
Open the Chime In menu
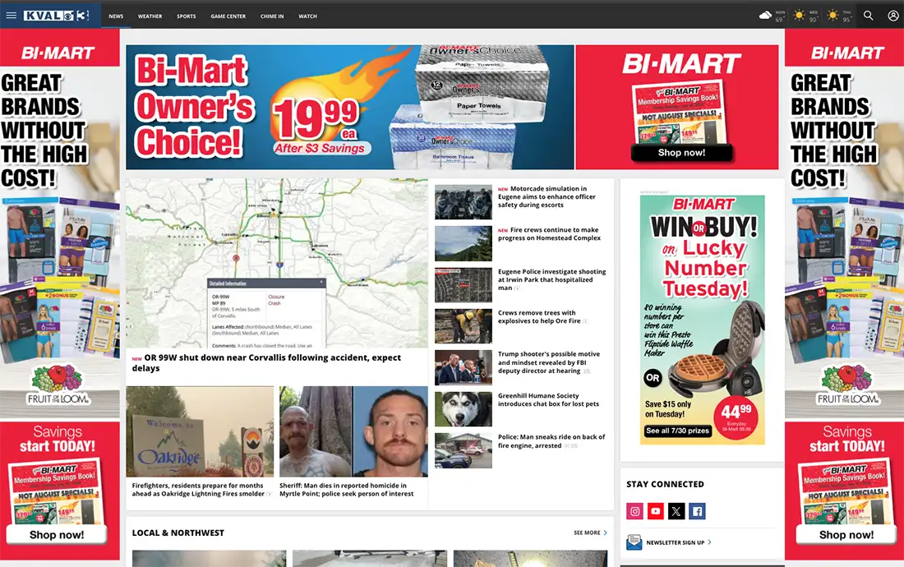pyautogui.click(x=272, y=16)
